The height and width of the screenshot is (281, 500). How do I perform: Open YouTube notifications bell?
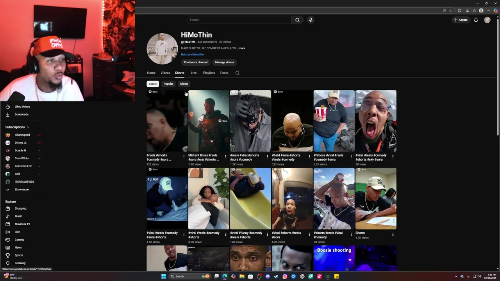pyautogui.click(x=476, y=20)
